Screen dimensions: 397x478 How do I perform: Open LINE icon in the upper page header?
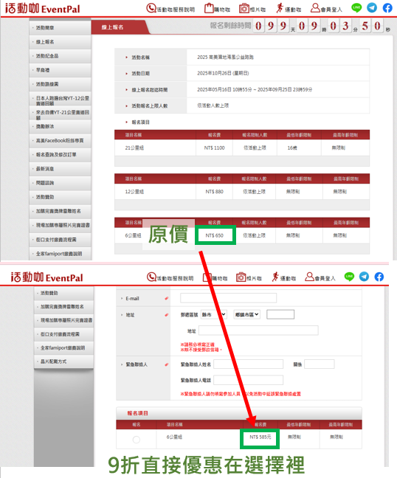click(x=356, y=7)
